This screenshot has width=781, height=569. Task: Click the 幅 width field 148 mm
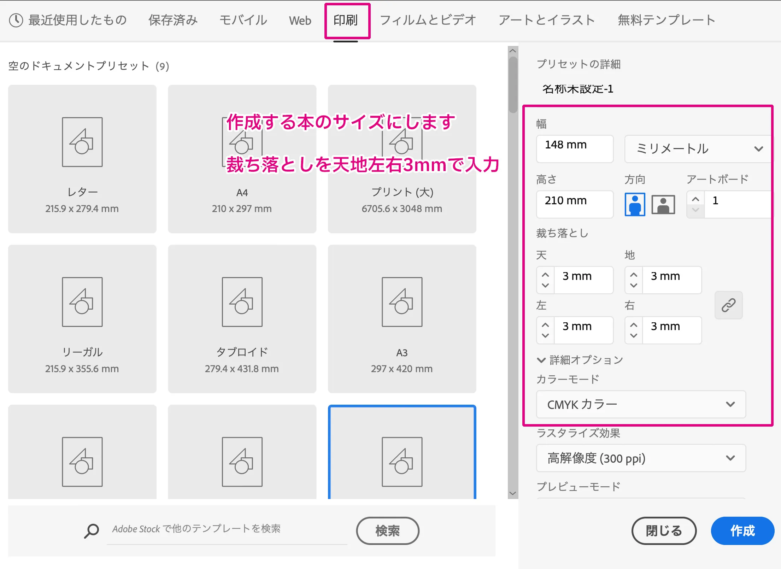click(x=575, y=149)
